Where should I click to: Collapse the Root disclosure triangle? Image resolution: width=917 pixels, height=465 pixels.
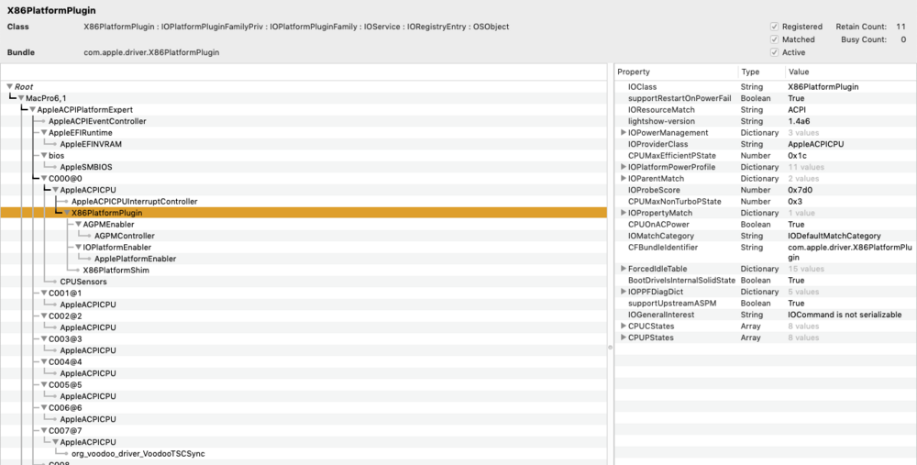click(10, 87)
